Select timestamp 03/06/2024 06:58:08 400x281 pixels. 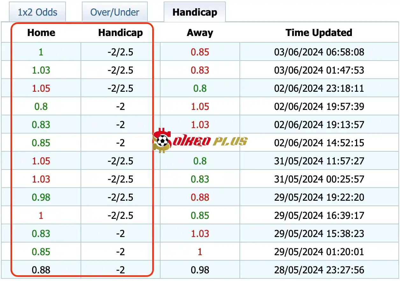pos(319,52)
